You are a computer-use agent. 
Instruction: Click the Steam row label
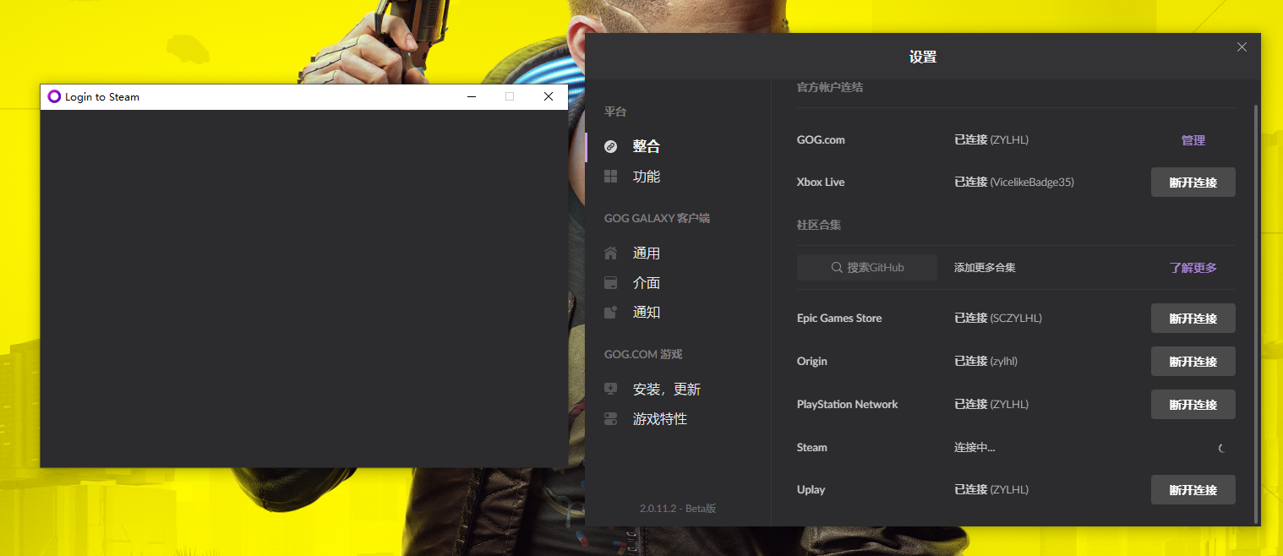tap(812, 448)
